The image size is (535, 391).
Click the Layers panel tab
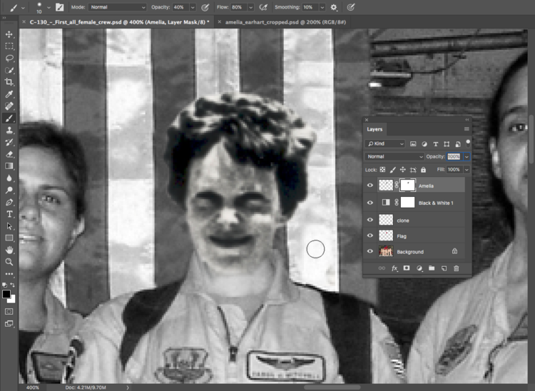[x=374, y=130]
